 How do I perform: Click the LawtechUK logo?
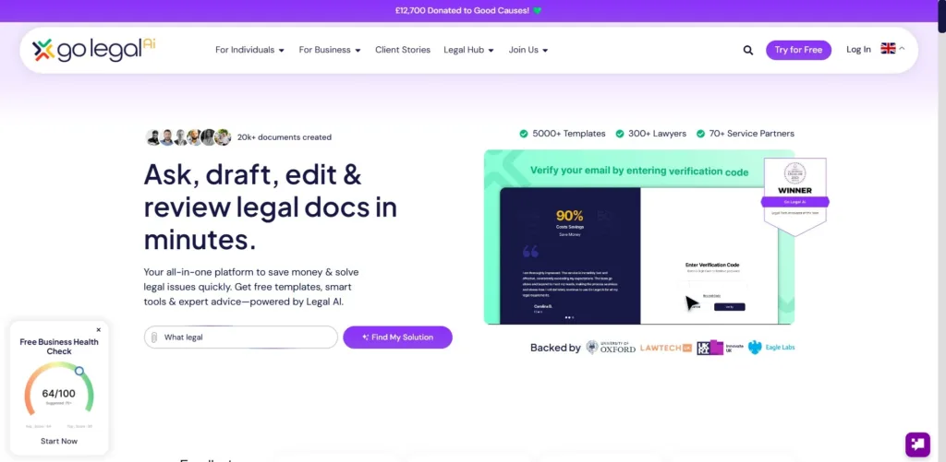coord(666,348)
